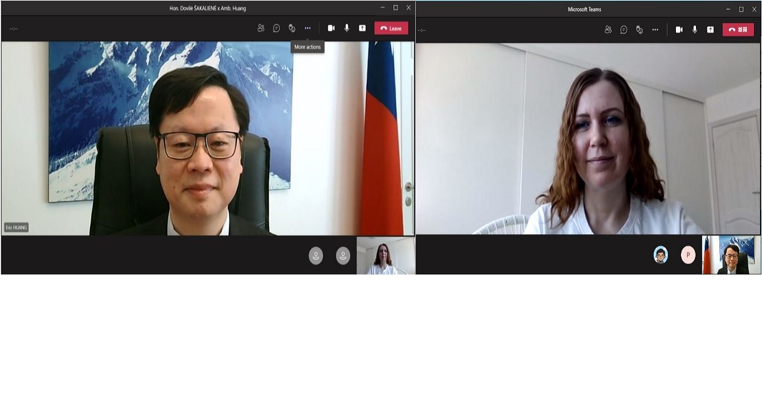762x407 pixels.
Task: Mute the microphone in the left meeting window
Action: 346,28
